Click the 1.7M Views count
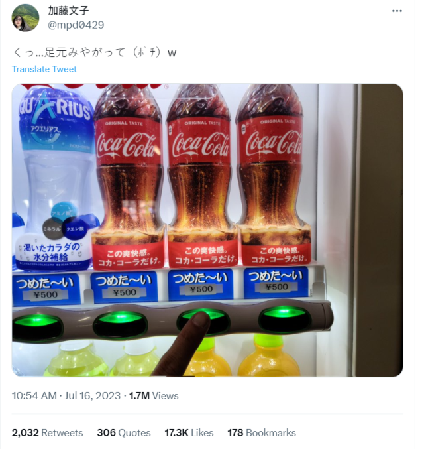The width and height of the screenshot is (424, 449). [154, 395]
